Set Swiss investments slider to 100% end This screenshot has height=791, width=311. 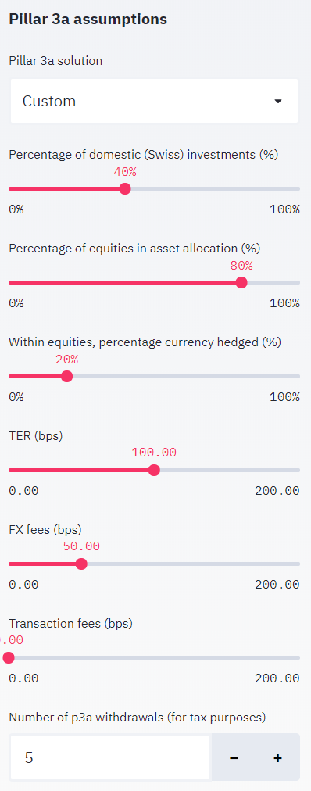coord(298,188)
